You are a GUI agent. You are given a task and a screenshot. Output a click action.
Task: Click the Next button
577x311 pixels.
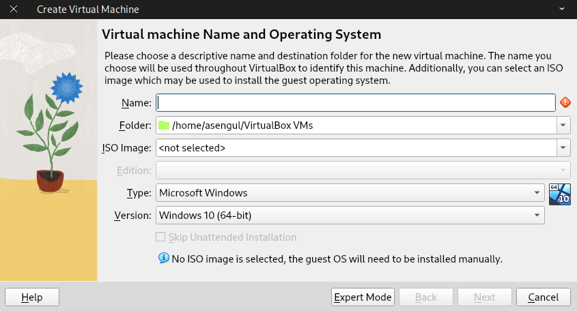click(x=485, y=297)
